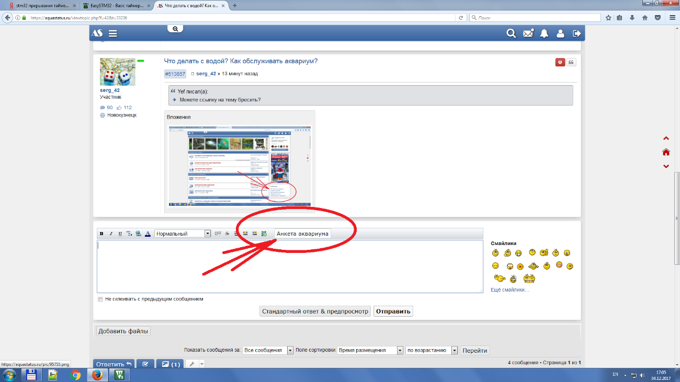Open Windows Start menu
The image size is (680, 382).
coord(10,375)
